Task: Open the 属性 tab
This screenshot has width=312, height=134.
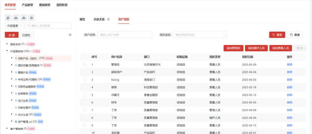Action: point(82,19)
